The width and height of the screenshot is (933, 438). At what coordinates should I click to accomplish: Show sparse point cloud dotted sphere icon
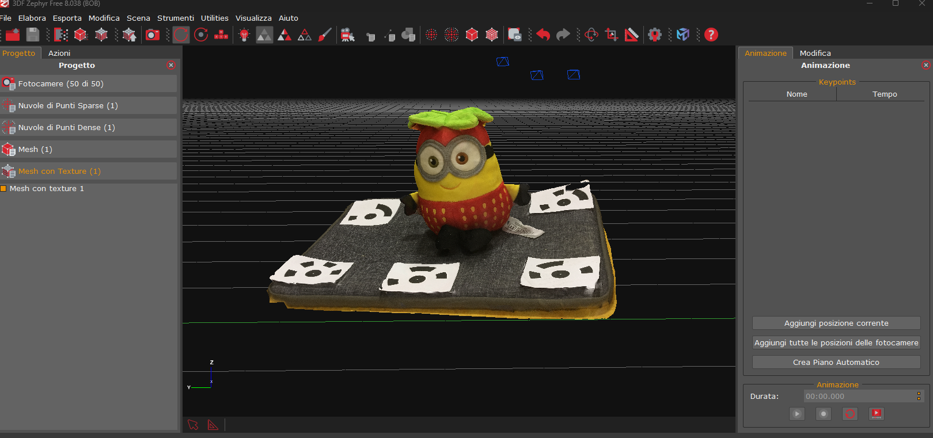431,35
